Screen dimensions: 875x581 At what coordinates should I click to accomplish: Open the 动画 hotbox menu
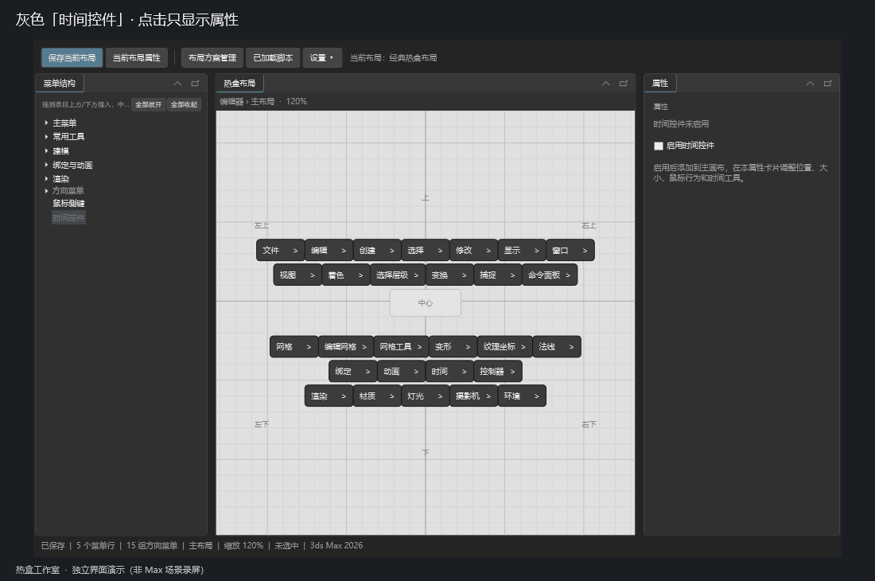[401, 371]
